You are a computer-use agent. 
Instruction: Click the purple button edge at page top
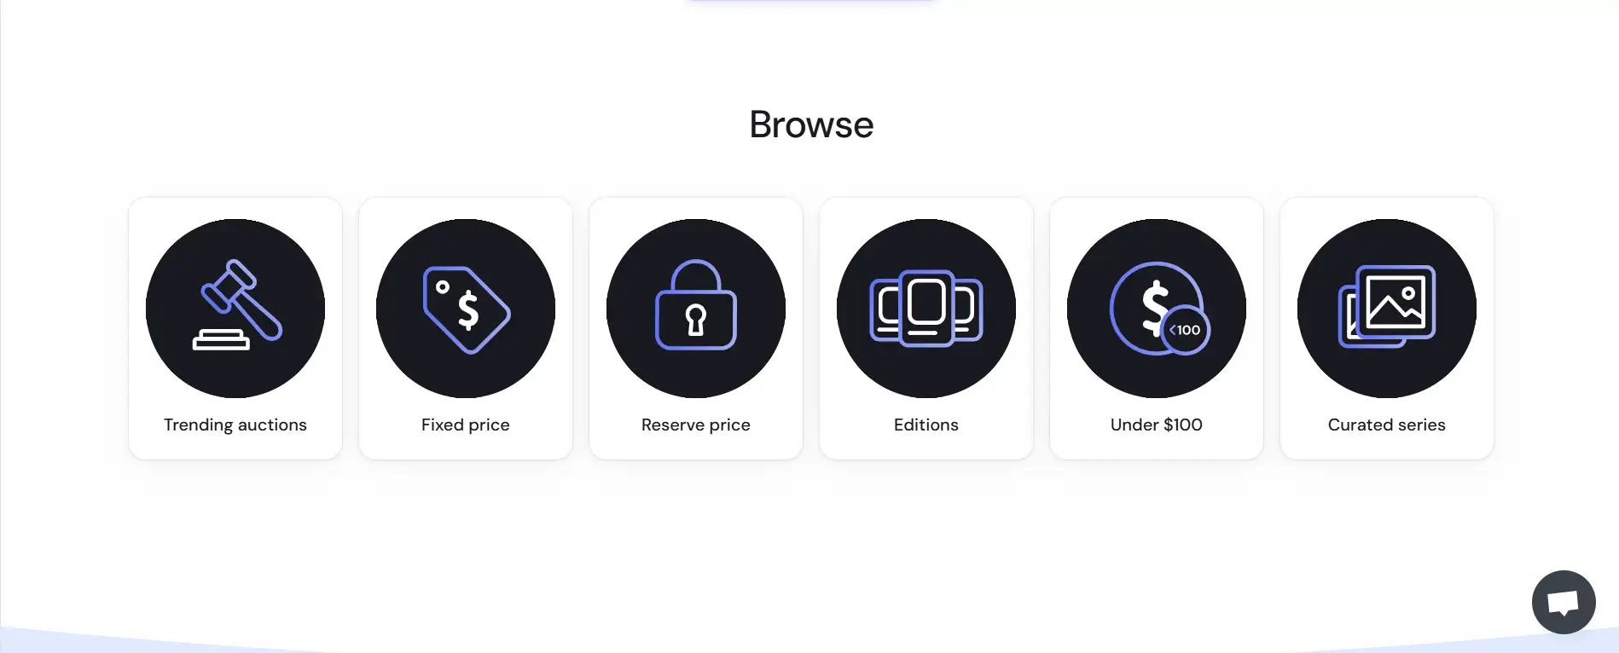coord(811,1)
